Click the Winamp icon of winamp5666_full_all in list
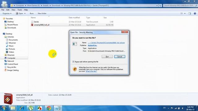Image resolution: width=198 pixels, height=111 pixels. point(32,25)
